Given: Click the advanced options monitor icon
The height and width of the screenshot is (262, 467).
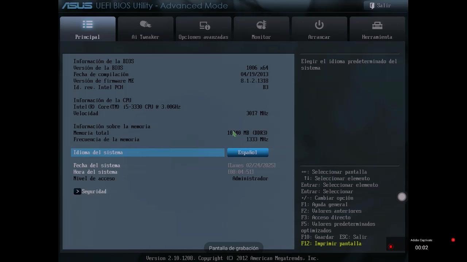Looking at the screenshot, I should tap(205, 25).
